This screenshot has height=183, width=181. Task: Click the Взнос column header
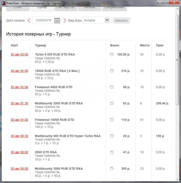(115, 45)
